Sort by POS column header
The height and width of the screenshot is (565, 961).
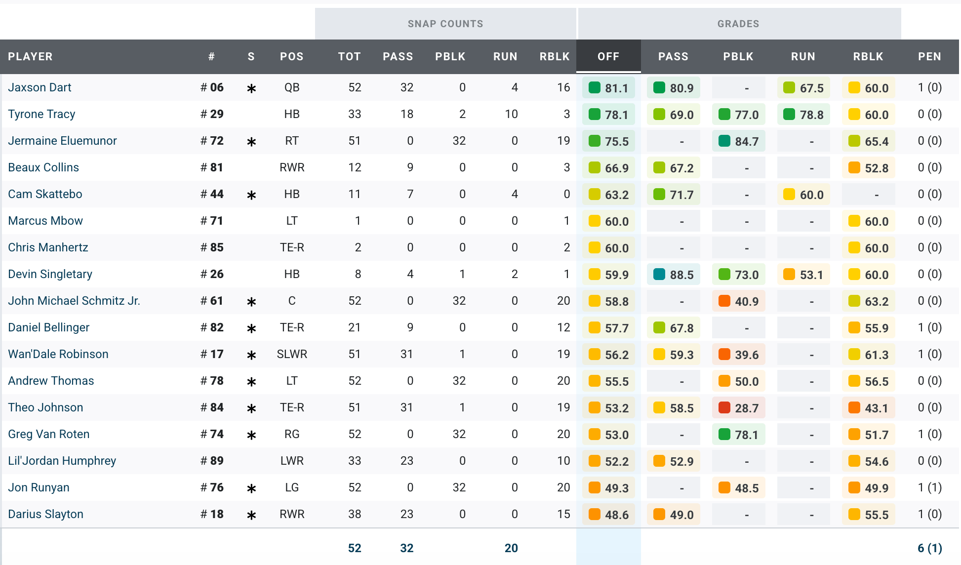(x=291, y=56)
